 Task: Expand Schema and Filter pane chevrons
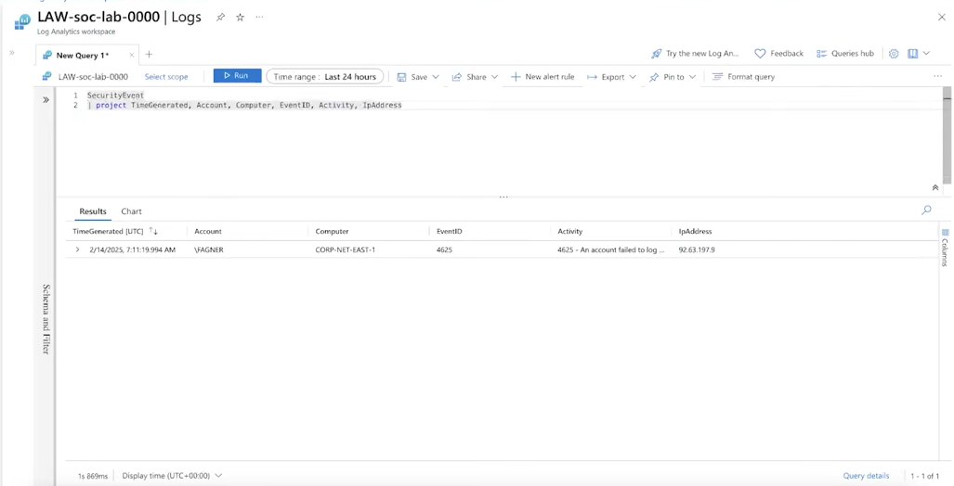pyautogui.click(x=46, y=99)
